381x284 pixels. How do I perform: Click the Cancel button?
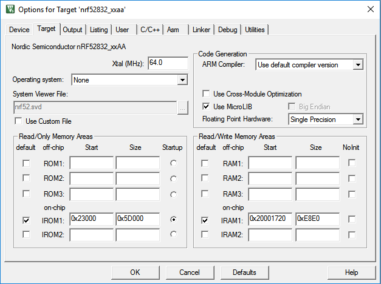190,272
